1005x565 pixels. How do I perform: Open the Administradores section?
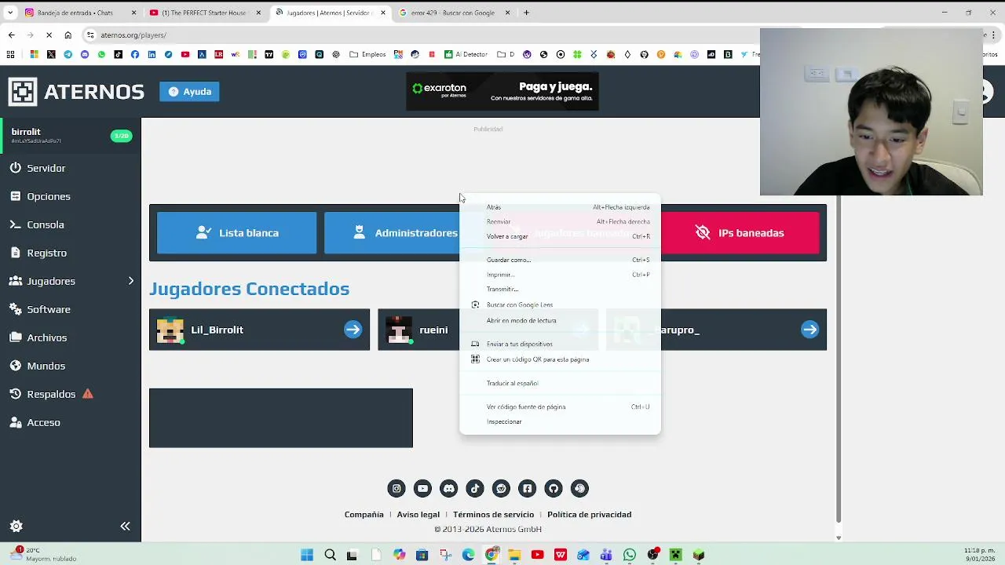392,233
